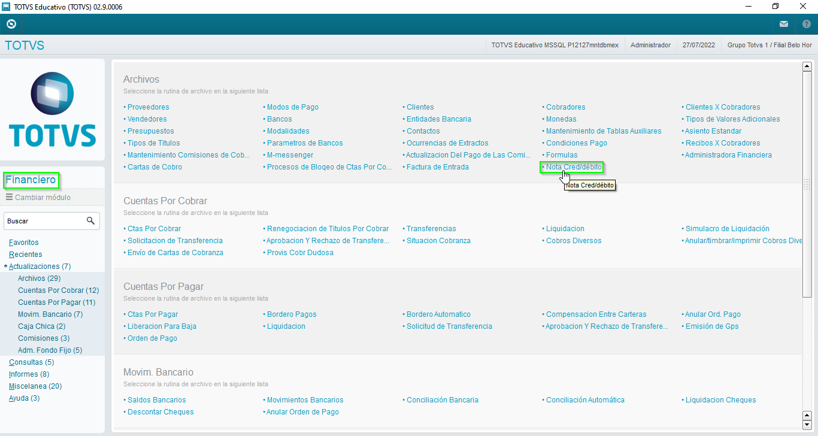Select Caja Chica (2) submenu
The width and height of the screenshot is (818, 436).
click(42, 326)
